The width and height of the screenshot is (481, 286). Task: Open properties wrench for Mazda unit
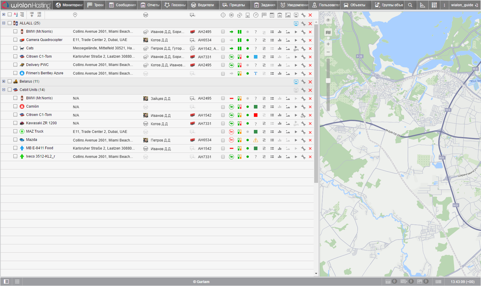(303, 140)
